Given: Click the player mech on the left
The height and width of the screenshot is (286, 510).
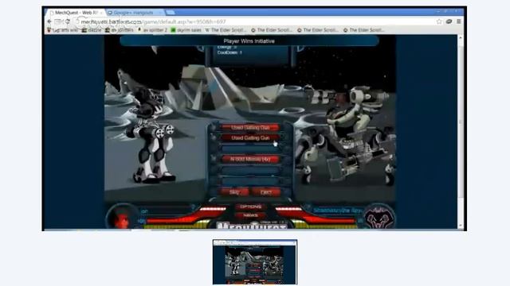Looking at the screenshot, I should (x=150, y=134).
